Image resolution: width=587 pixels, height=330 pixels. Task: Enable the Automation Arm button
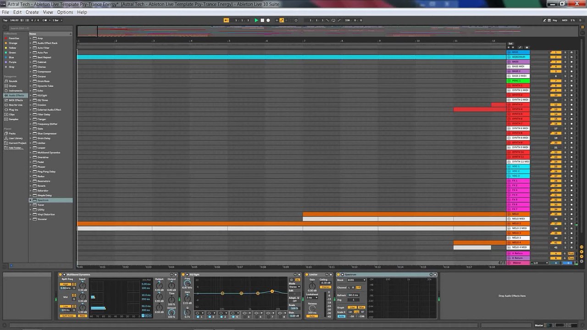(282, 20)
